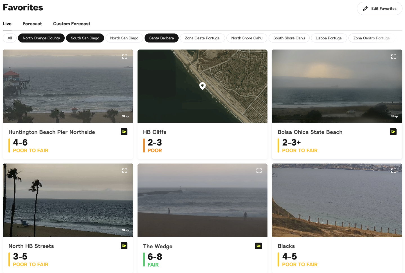Switch to the Forecast tab
The width and height of the screenshot is (405, 273).
pyautogui.click(x=32, y=24)
